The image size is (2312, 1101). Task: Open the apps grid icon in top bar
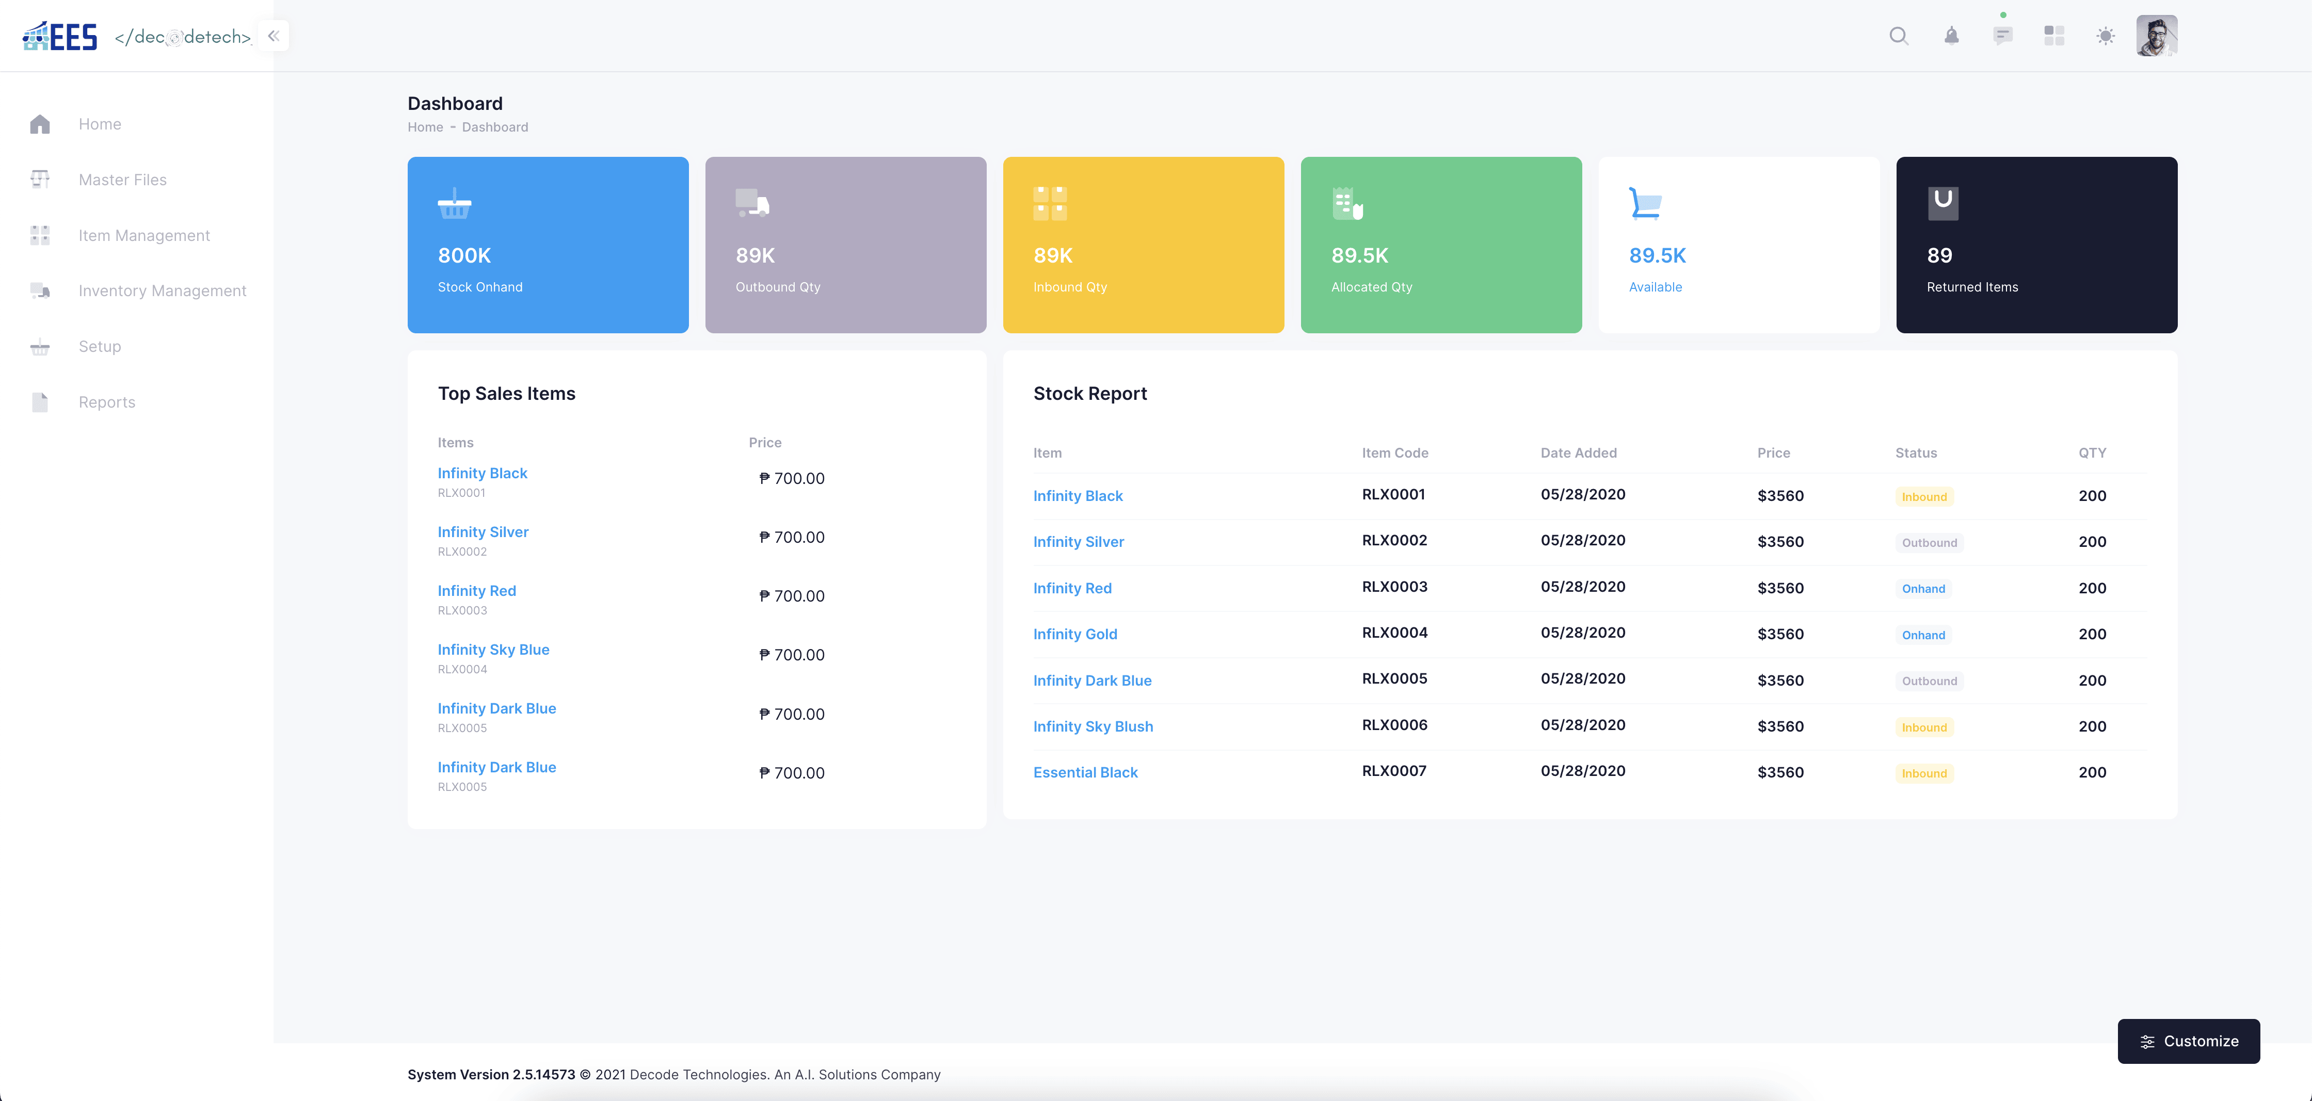click(2053, 36)
